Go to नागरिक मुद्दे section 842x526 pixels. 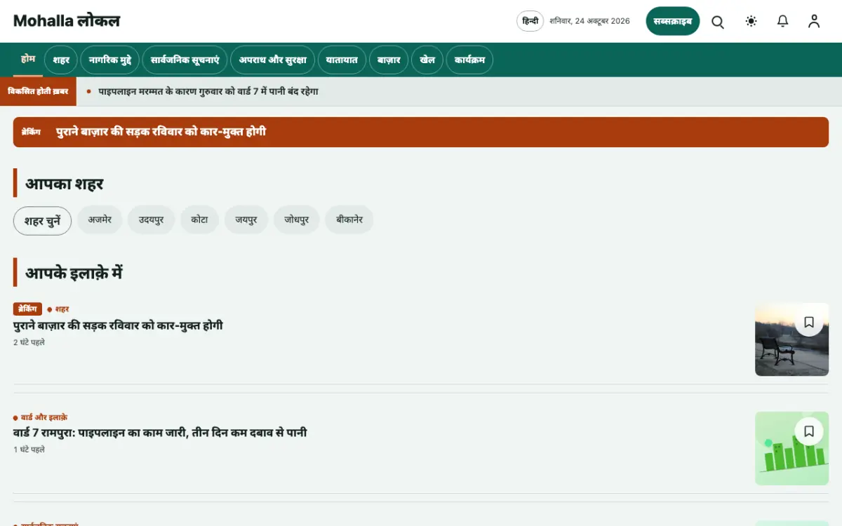click(110, 60)
